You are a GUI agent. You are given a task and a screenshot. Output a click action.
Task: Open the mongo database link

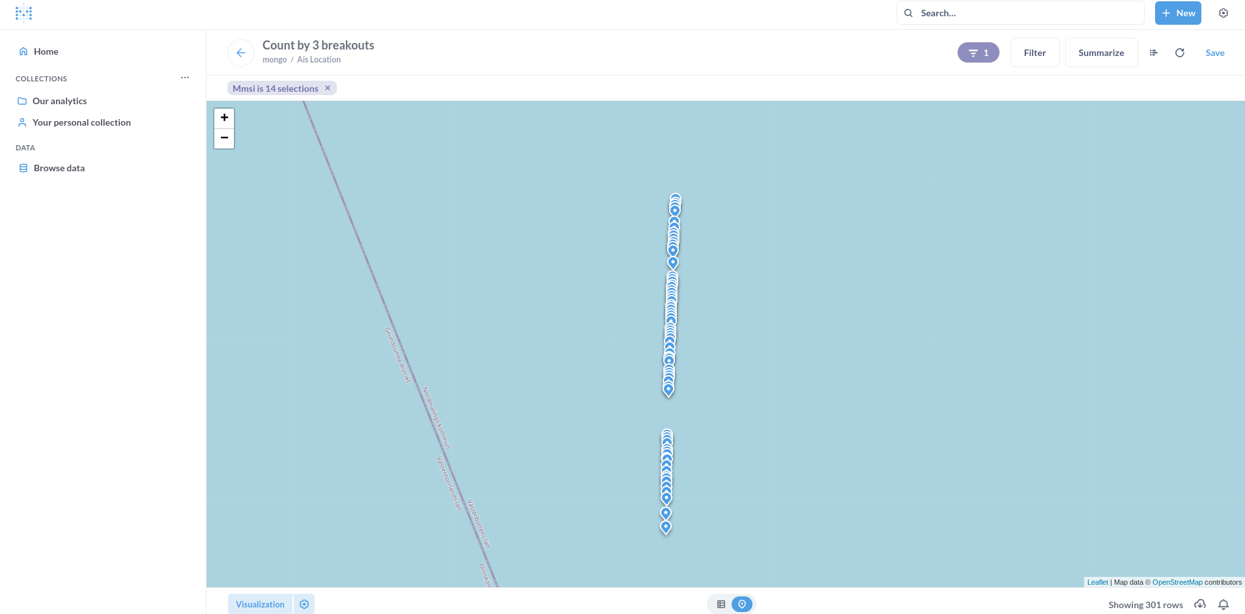[x=274, y=60]
